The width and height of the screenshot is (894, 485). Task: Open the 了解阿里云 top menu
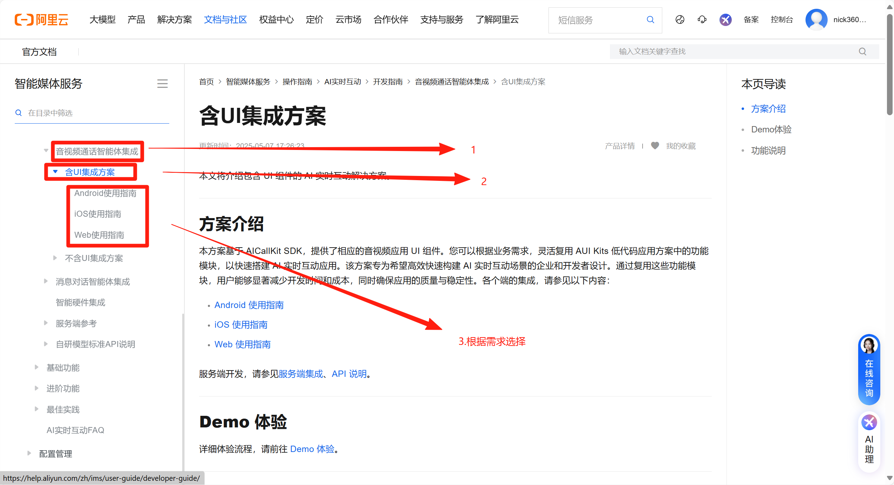tap(497, 20)
